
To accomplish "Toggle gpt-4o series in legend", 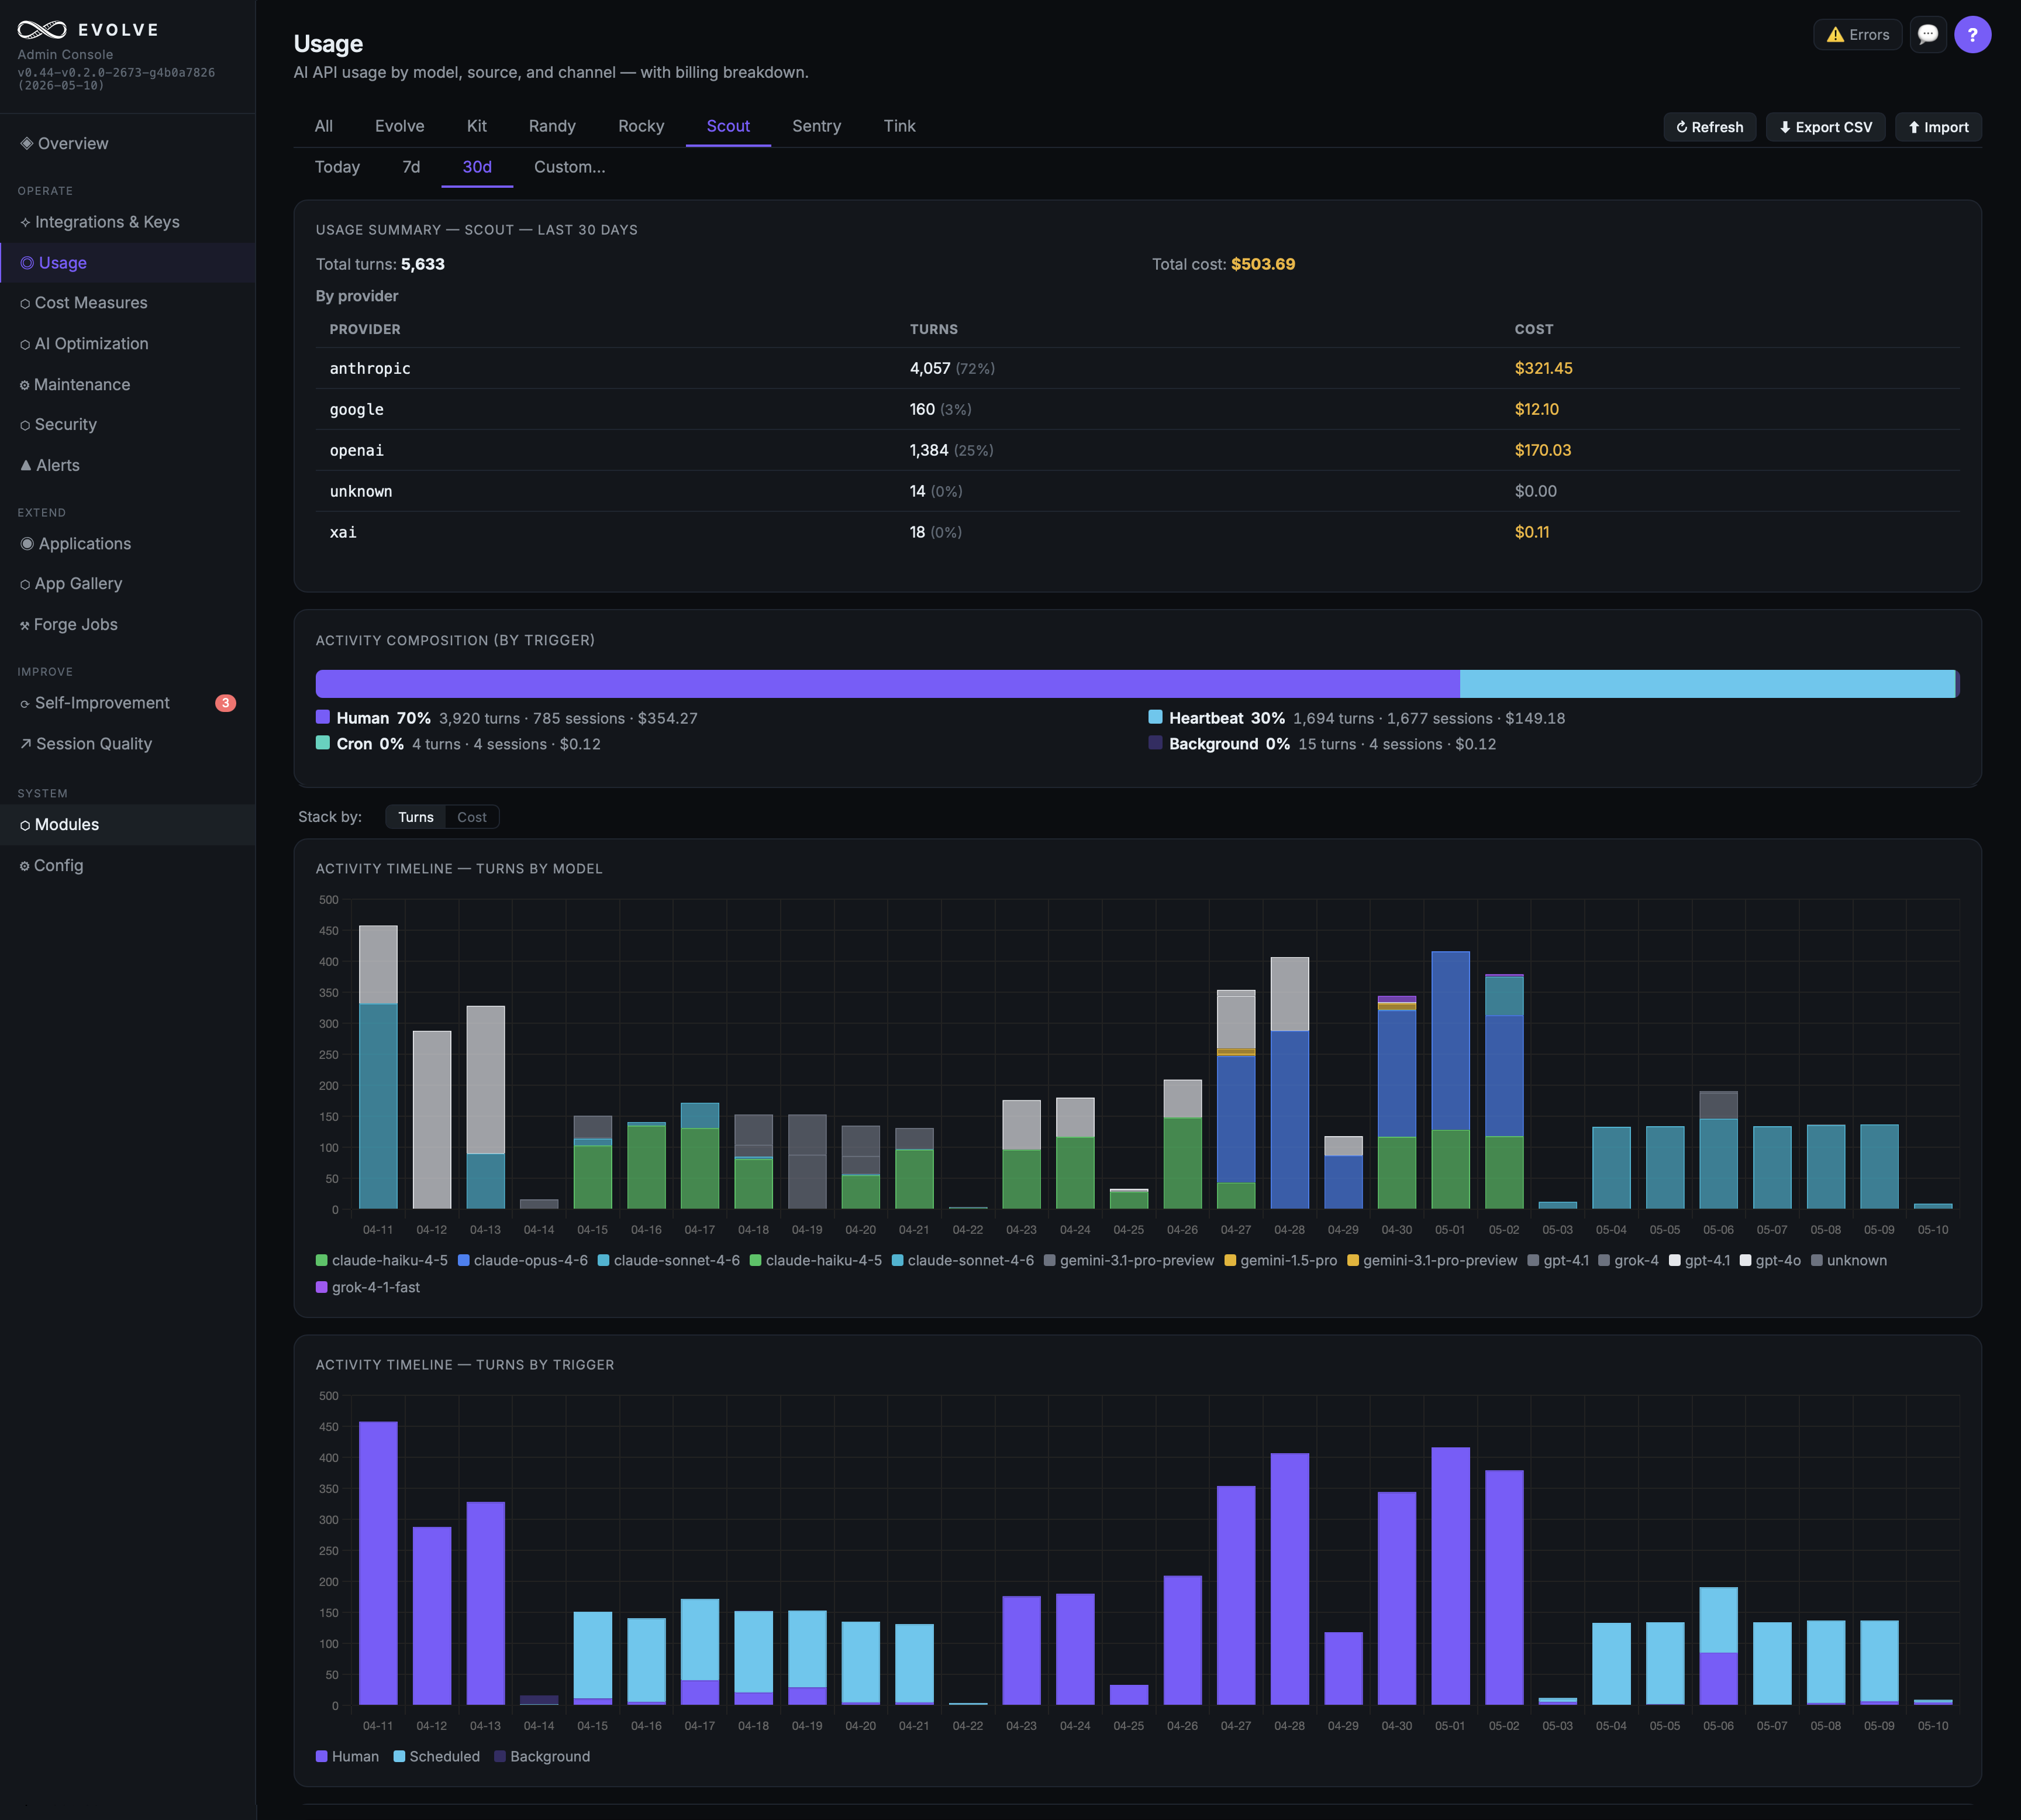I will [x=1770, y=1260].
